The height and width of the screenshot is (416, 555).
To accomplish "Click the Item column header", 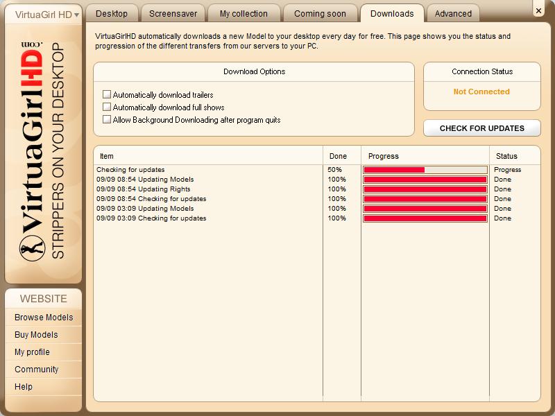I will click(x=208, y=156).
